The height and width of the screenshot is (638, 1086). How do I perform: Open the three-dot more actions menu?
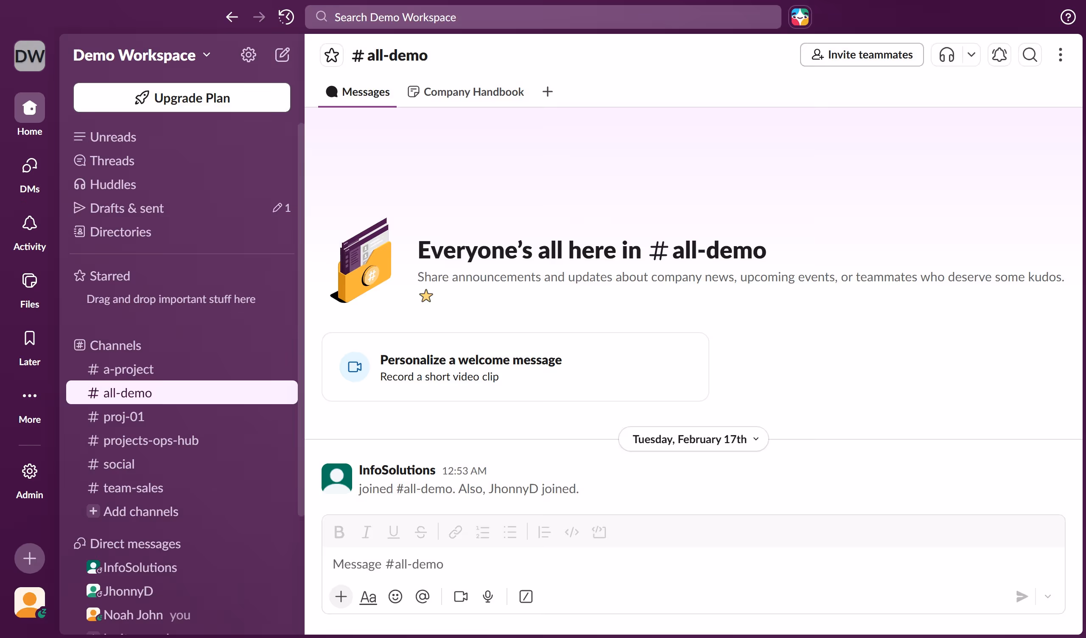[1060, 55]
